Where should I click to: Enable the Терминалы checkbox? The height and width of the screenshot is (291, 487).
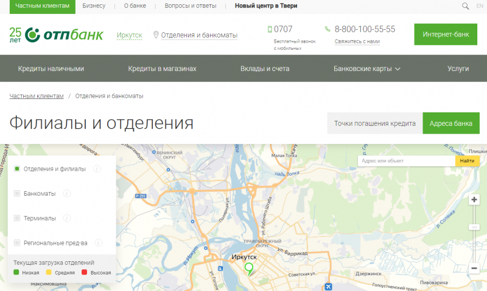[x=17, y=217]
